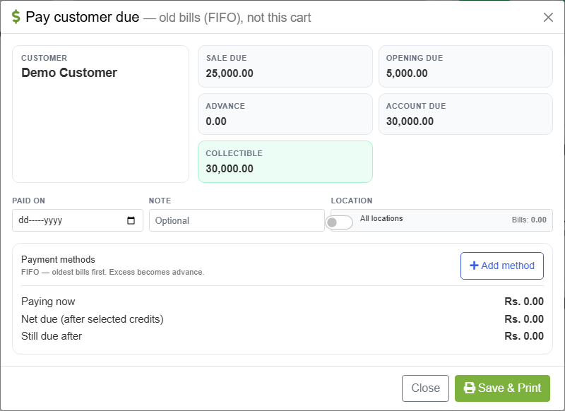Screen dimensions: 565x411
Task: Click the Pay customer due title
Action: pyautogui.click(x=82, y=17)
